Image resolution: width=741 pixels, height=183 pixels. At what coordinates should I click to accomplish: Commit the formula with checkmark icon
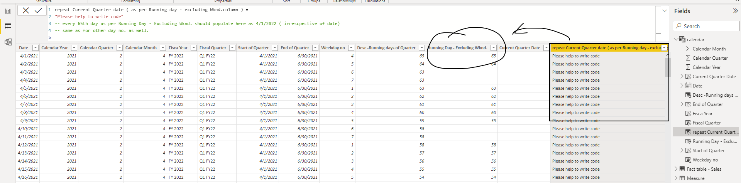click(x=38, y=10)
